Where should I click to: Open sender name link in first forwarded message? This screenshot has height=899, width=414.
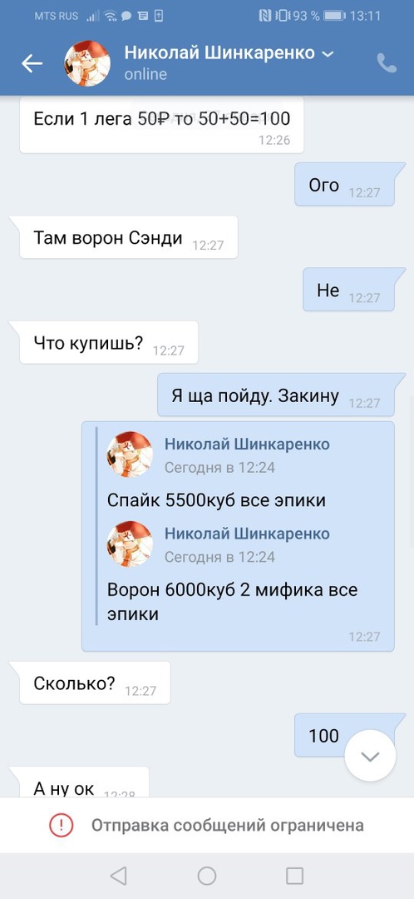point(247,444)
